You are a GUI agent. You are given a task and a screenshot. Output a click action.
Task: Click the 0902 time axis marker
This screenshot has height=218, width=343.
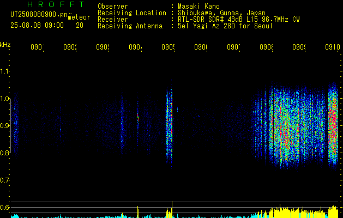(x=70, y=47)
